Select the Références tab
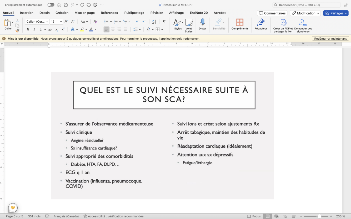Image resolution: width=351 pixels, height=219 pixels. coord(109,13)
